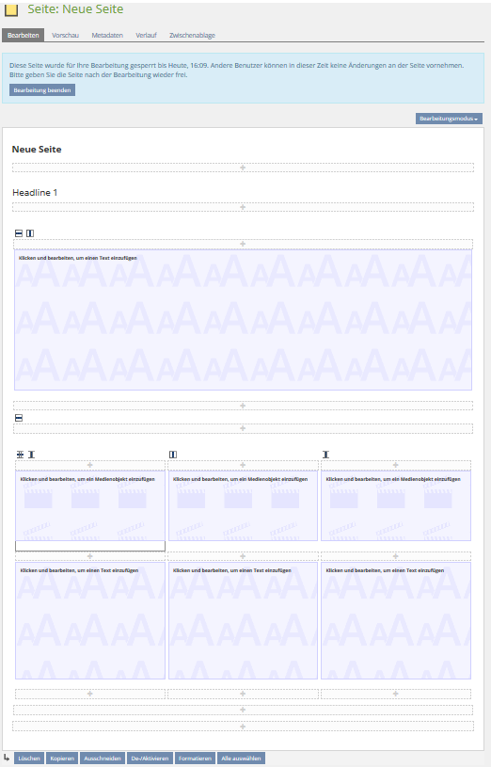
Task: Click the middle column's media object placeholder
Action: click(243, 505)
